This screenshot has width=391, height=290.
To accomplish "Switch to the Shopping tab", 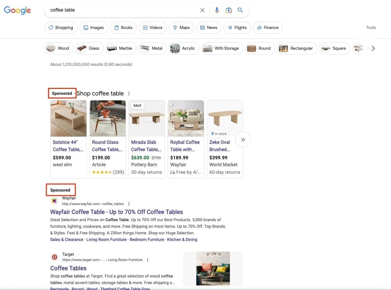I will pos(61,28).
